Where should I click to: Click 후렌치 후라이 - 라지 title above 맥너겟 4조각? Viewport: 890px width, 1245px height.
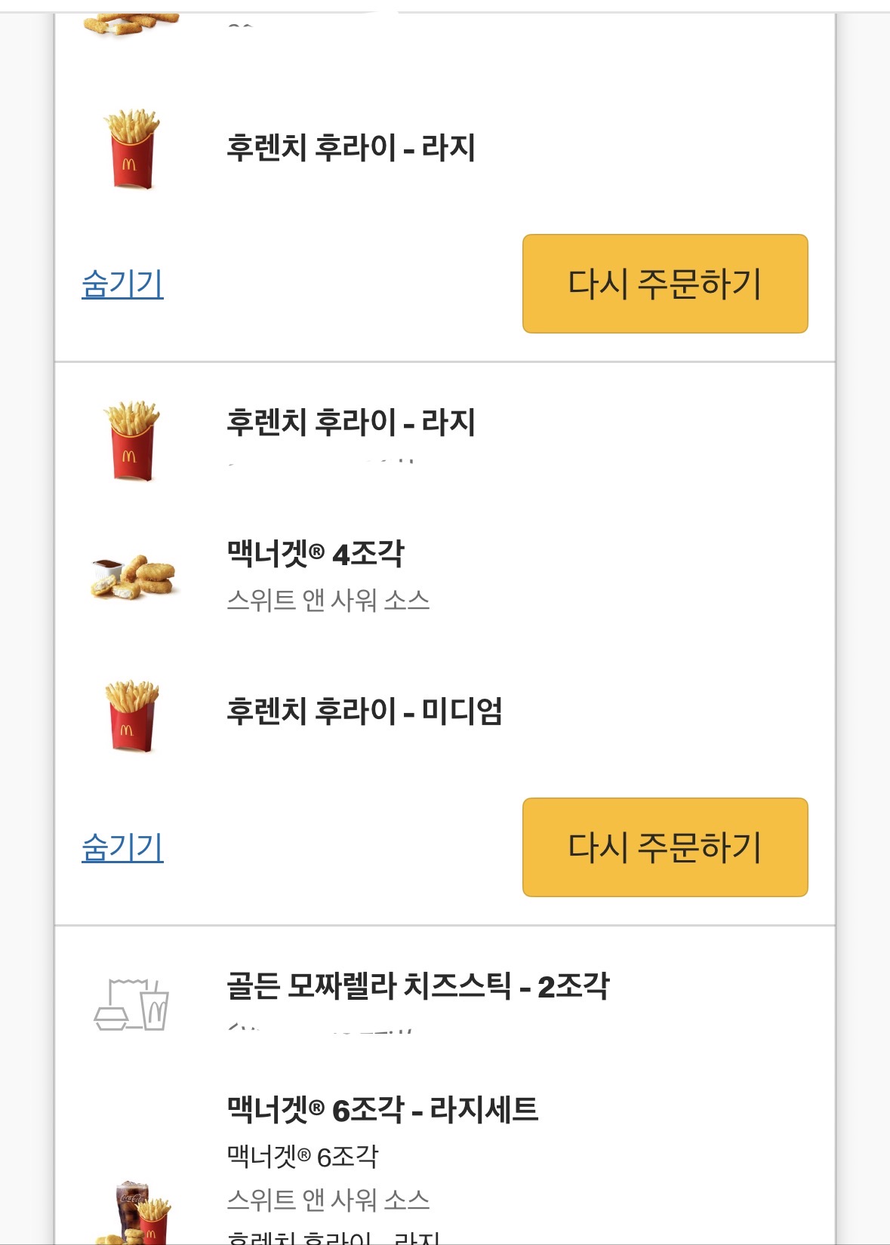[351, 423]
